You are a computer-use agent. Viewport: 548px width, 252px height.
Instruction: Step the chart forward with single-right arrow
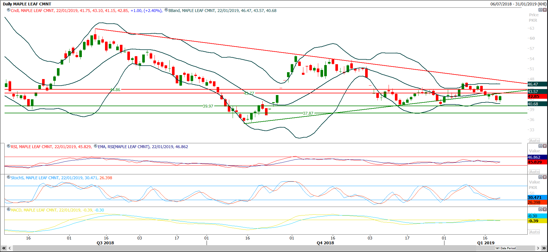pos(538,248)
